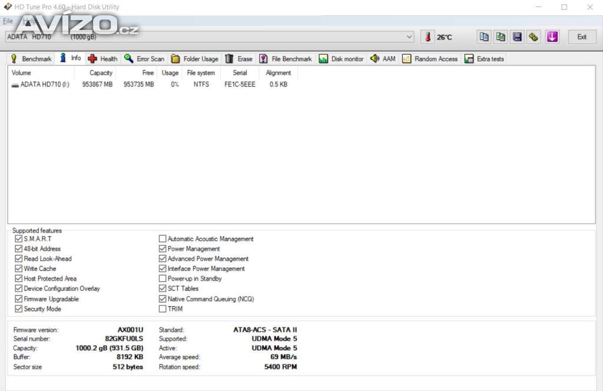Click the thermometer temperature icon
This screenshot has height=391, width=603.
[428, 37]
